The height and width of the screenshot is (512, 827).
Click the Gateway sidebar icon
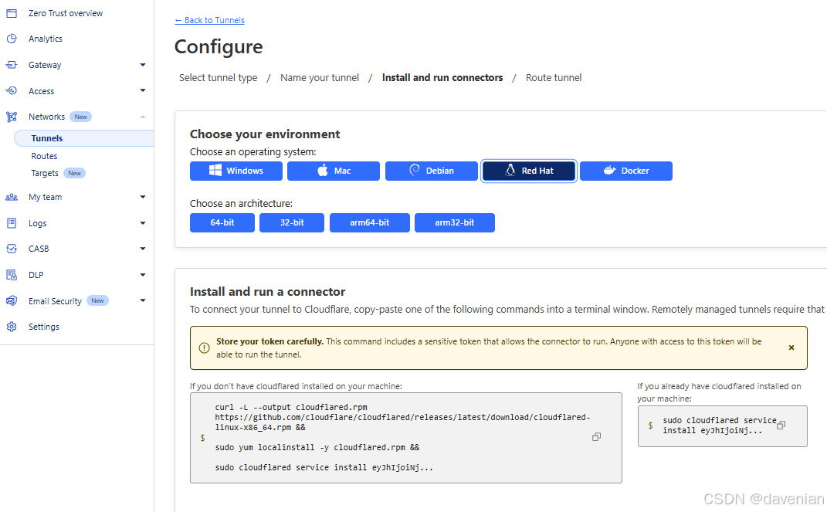coord(12,65)
